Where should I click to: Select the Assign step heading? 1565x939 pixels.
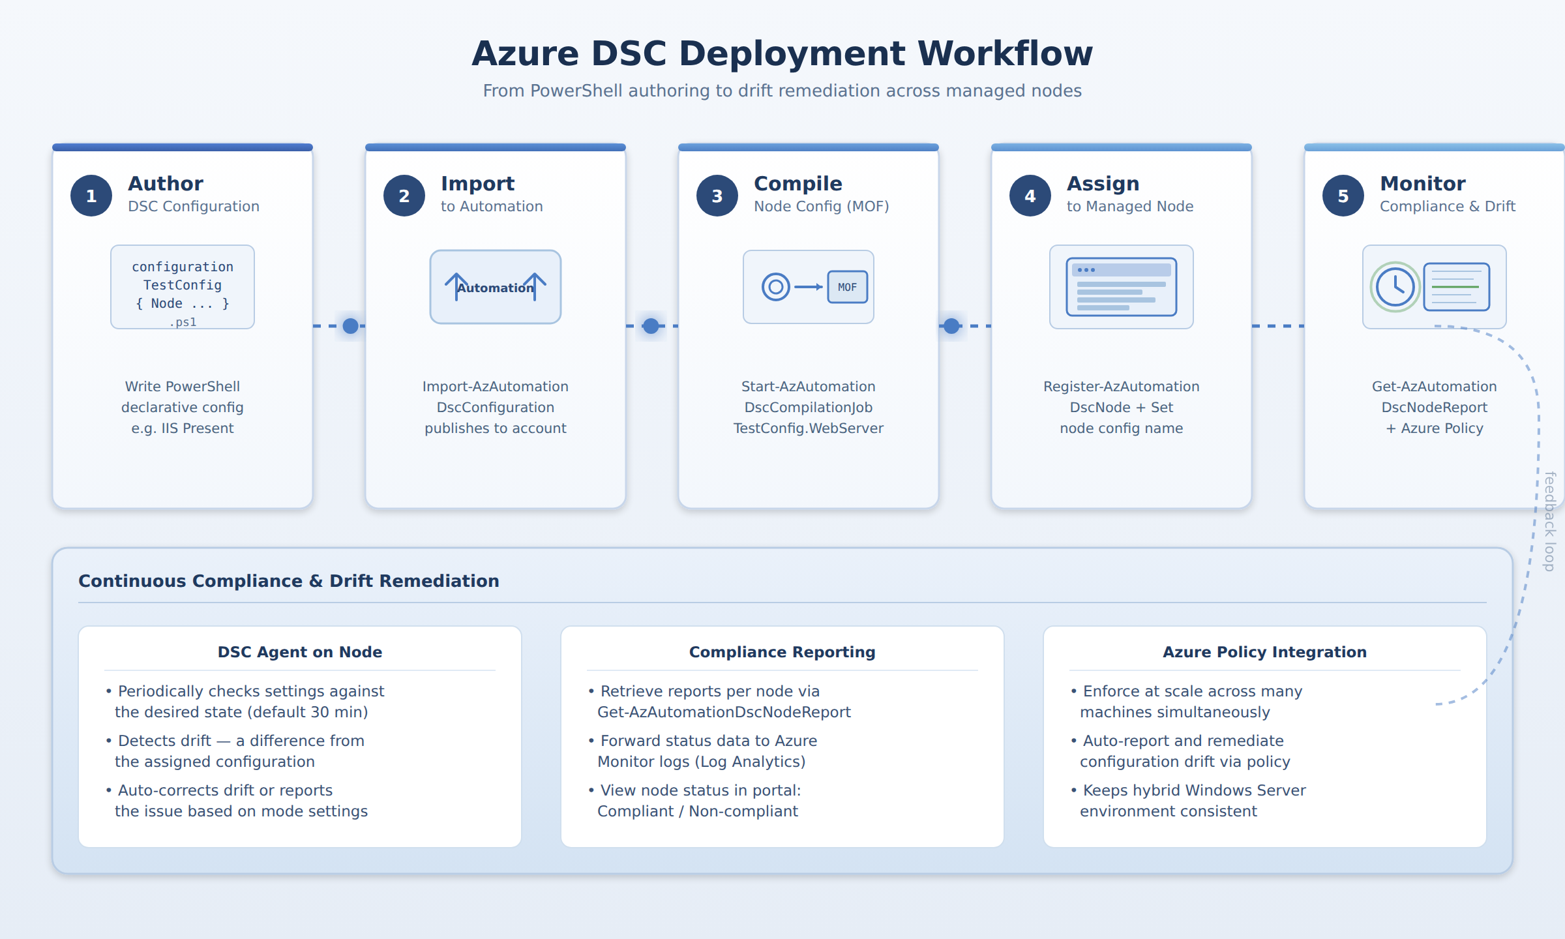pyautogui.click(x=1103, y=183)
